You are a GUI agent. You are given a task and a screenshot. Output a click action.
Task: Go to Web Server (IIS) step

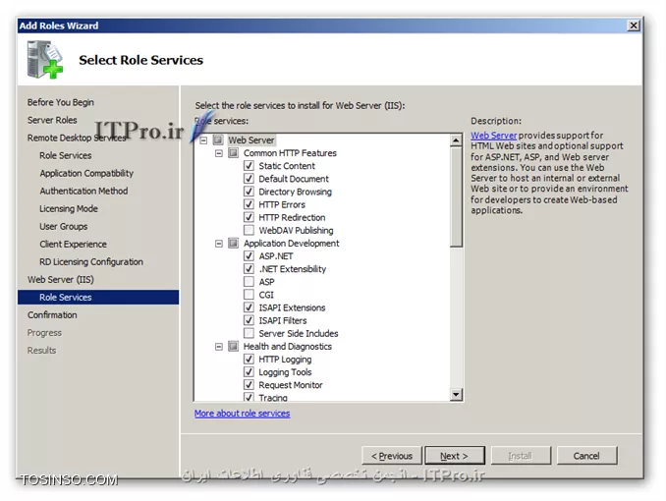click(61, 280)
